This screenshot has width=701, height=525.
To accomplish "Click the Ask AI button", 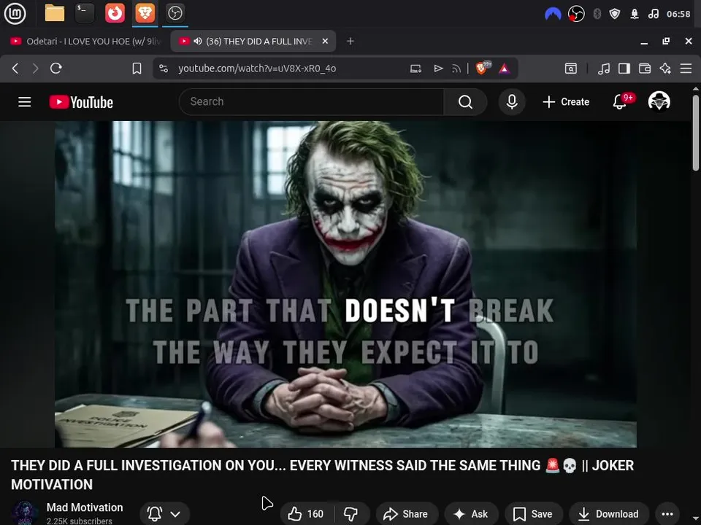I will pos(471,514).
